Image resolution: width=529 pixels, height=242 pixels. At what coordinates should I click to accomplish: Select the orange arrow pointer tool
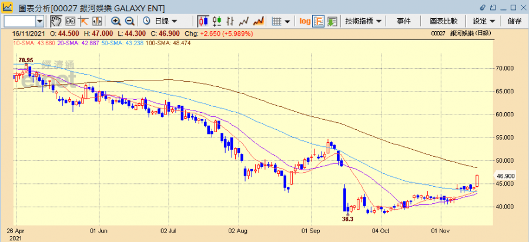83,21
